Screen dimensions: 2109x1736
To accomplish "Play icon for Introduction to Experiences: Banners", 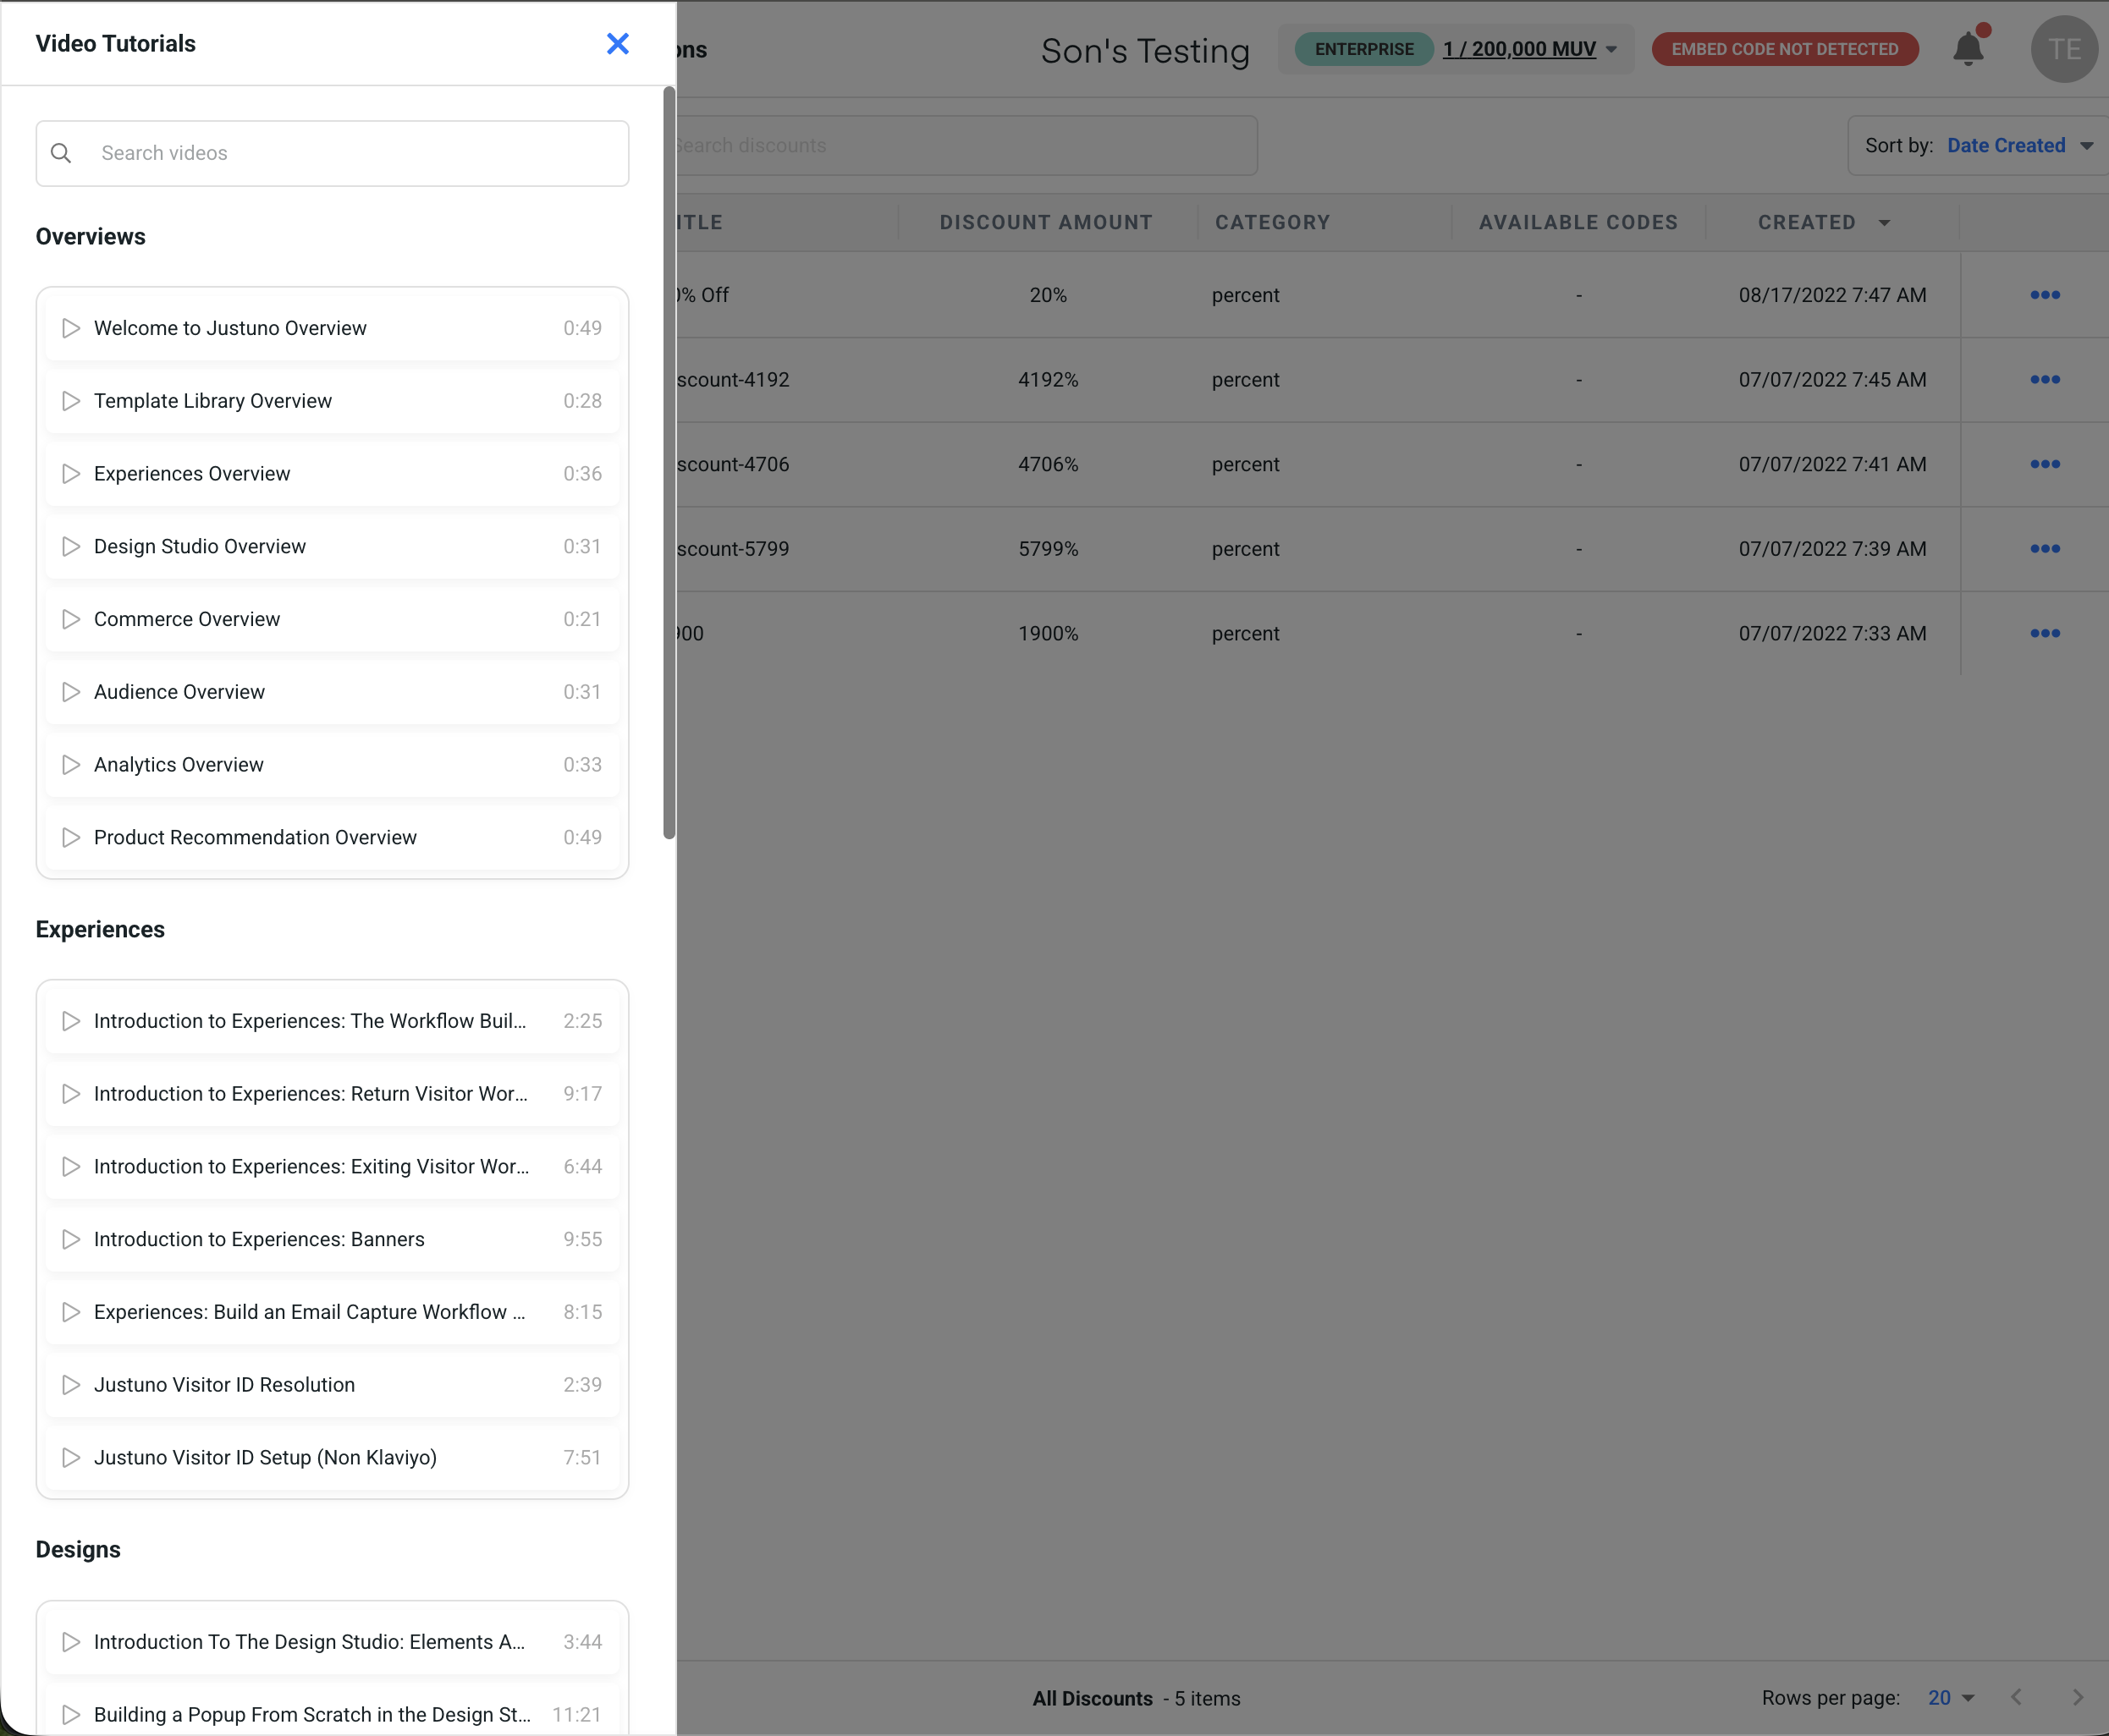I will coord(71,1239).
